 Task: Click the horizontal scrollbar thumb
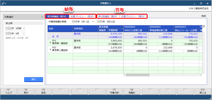[138, 75]
